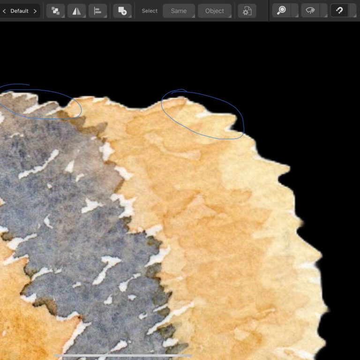Toggle the preview mode eye icon
The height and width of the screenshot is (360, 360).
[310, 11]
